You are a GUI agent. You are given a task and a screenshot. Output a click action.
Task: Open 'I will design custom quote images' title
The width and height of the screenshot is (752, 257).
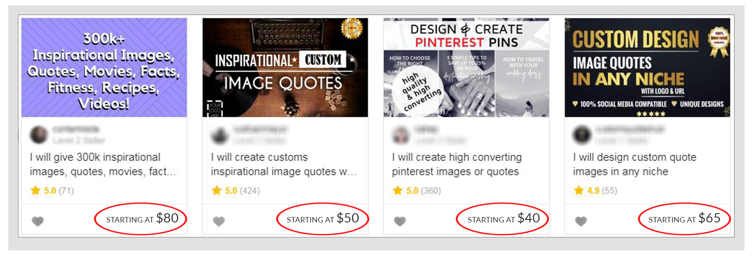tap(635, 165)
